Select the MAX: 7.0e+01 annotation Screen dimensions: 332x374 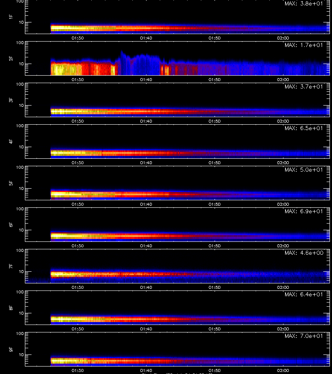pos(304,336)
